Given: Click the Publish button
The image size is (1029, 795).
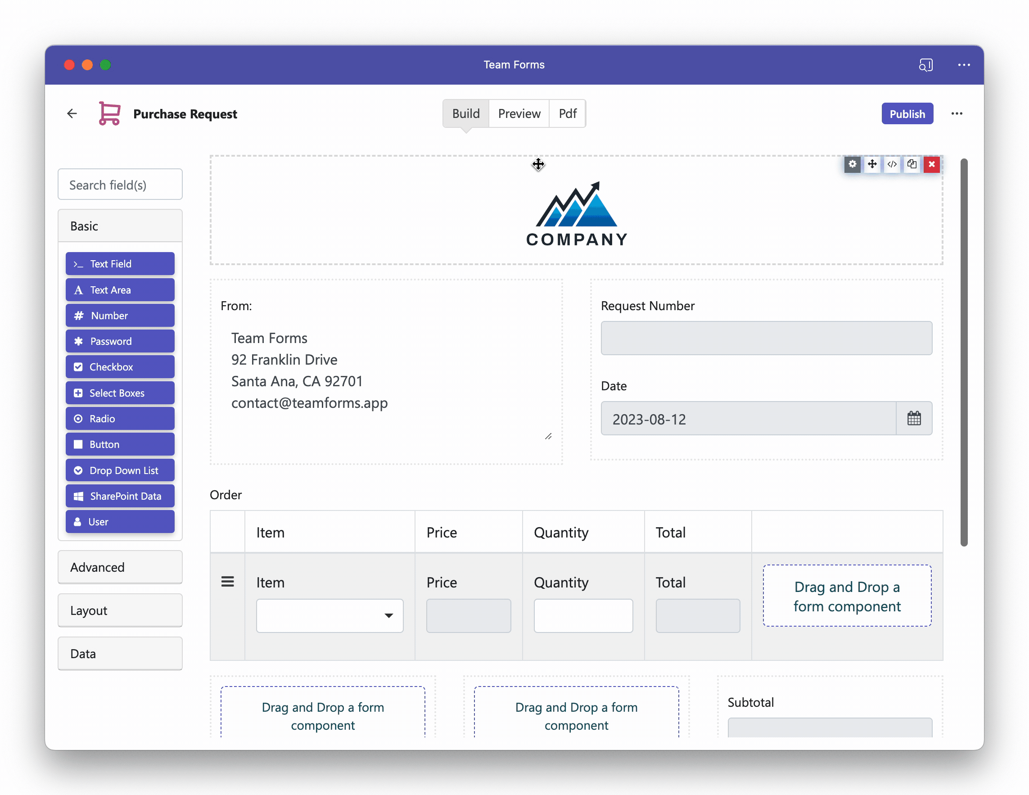Looking at the screenshot, I should [907, 113].
